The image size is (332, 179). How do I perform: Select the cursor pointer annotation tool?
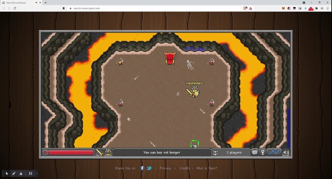click(x=7, y=174)
